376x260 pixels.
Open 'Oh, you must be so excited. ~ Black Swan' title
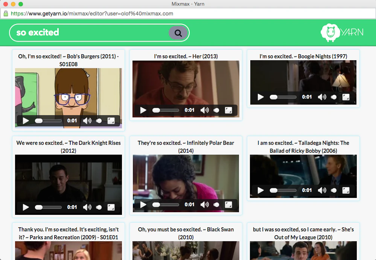point(186,233)
